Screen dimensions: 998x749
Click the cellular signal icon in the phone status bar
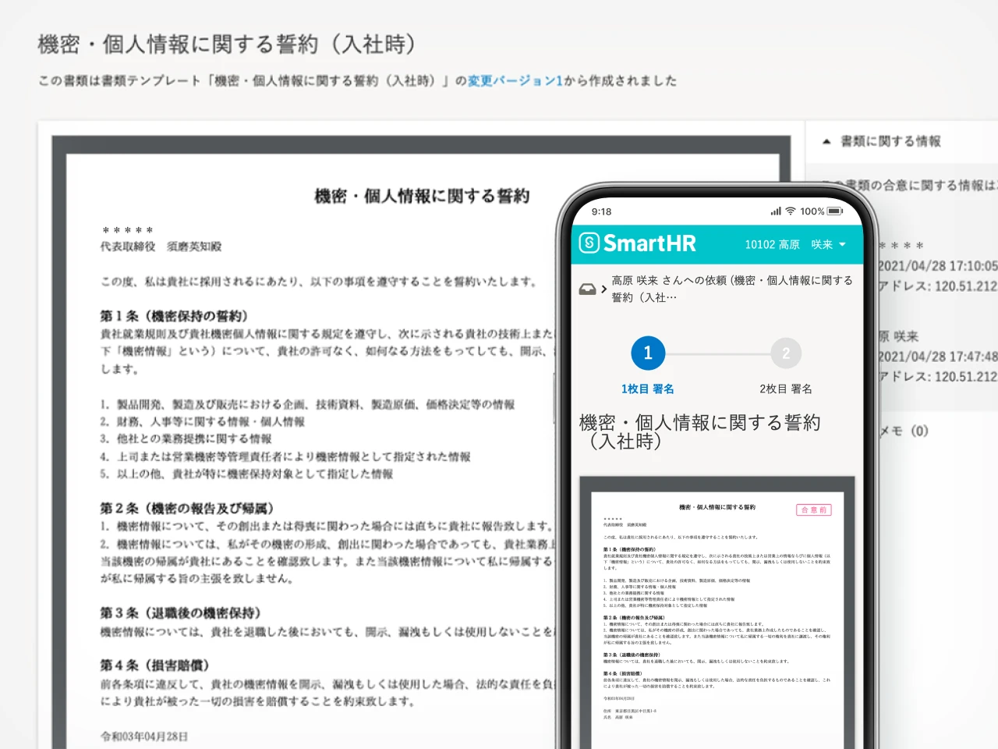[776, 211]
